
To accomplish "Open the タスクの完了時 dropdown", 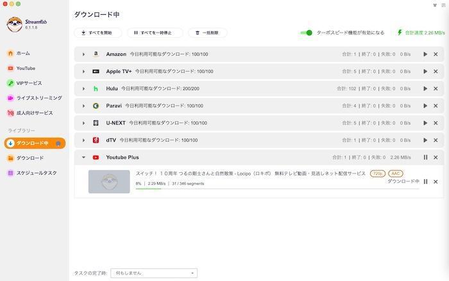I will coord(154,273).
